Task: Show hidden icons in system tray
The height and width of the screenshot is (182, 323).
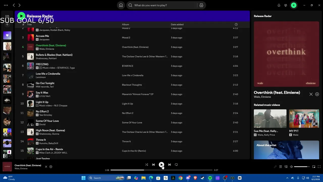Action: pos(287,178)
